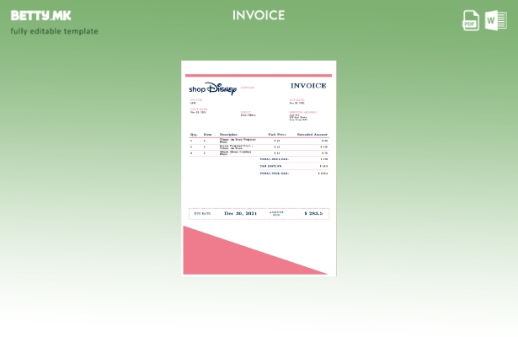Click the pink header bar on invoice

(x=259, y=75)
